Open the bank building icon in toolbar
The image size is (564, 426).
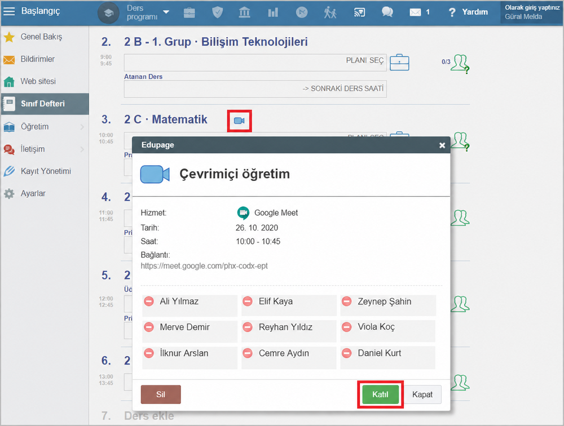coord(245,12)
